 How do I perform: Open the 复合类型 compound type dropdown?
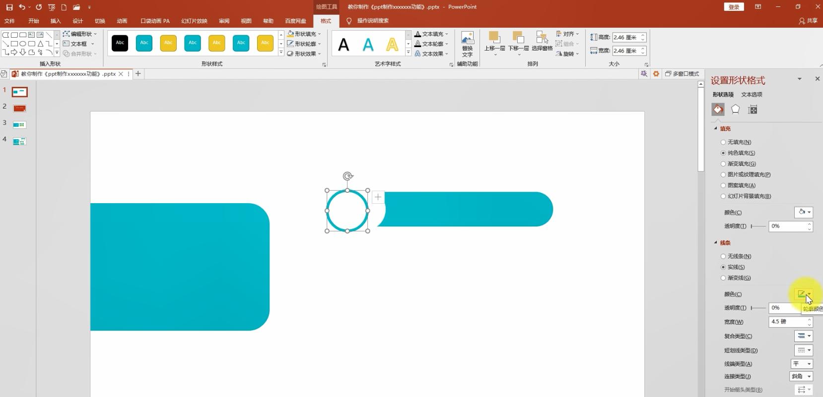(804, 336)
